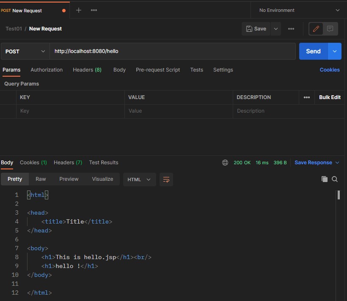Expand the Send button dropdown arrow
Screen dimensions: 347x301
click(335, 51)
